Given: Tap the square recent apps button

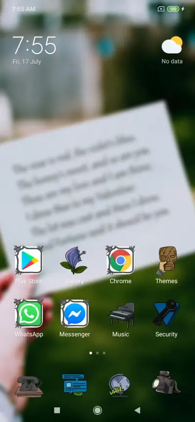Looking at the screenshot, I should click(57, 410).
